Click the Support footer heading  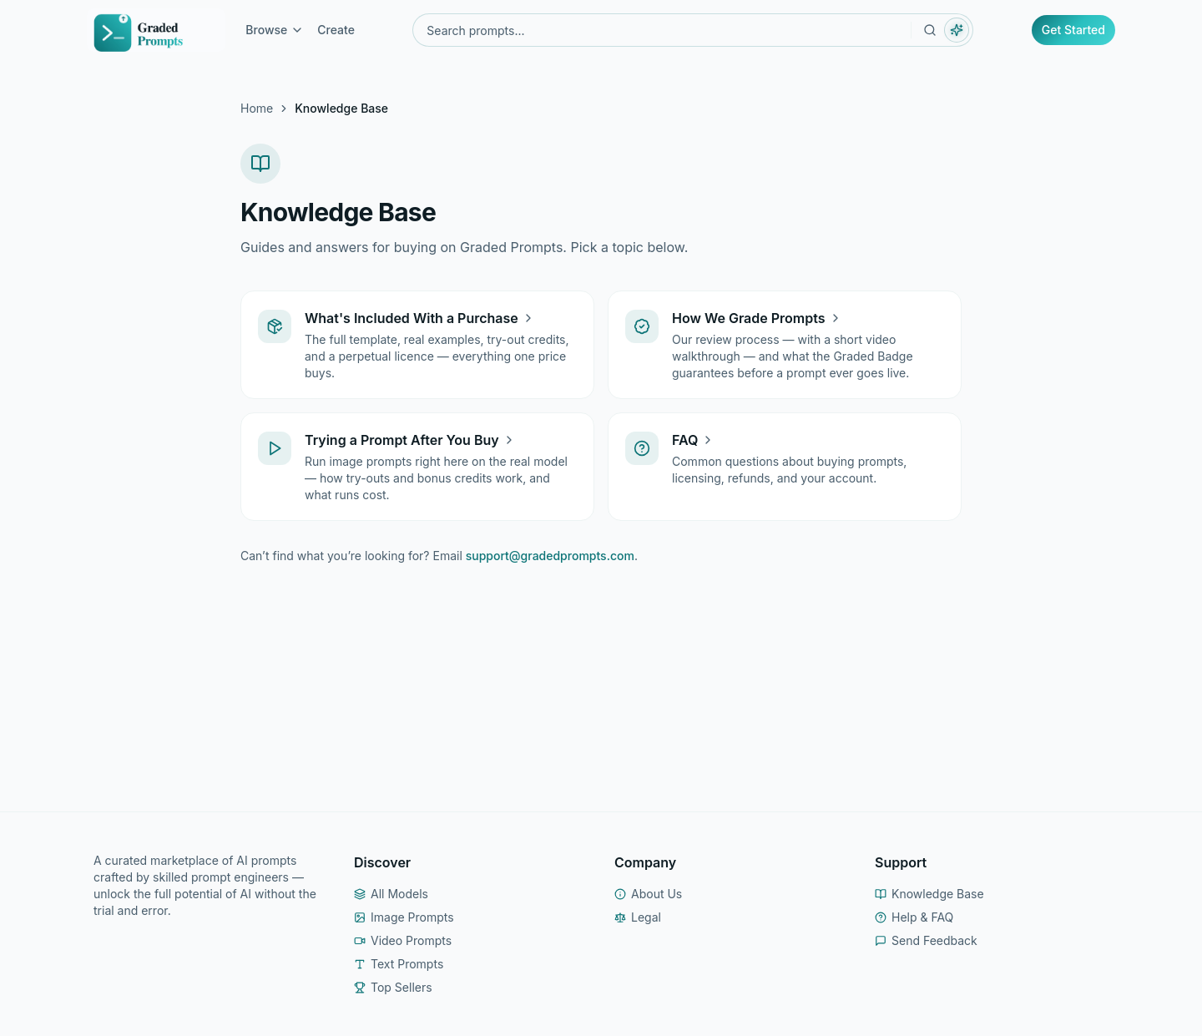pos(901,862)
